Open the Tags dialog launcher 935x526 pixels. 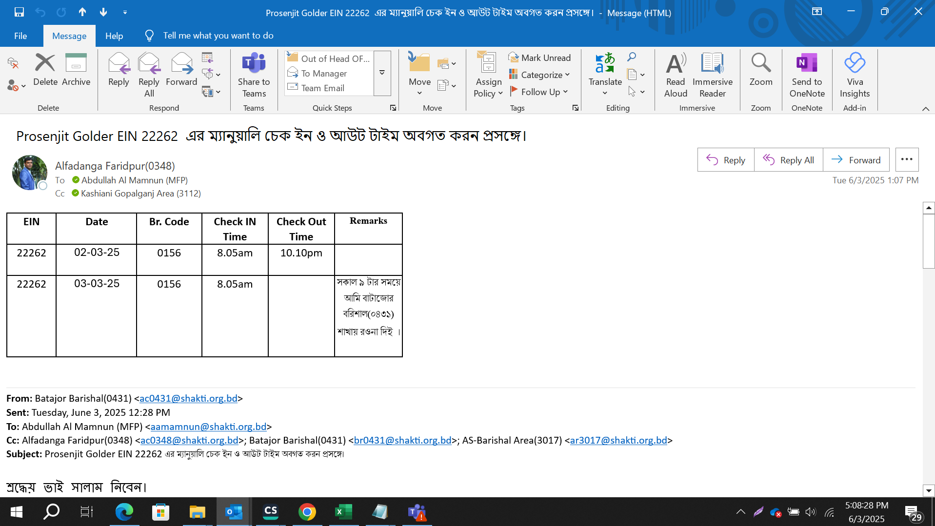pos(576,108)
